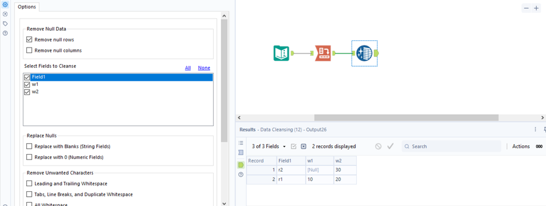Image resolution: width=546 pixels, height=206 pixels.
Task: Click the select-all-fields checkmark icon in Results
Action: pos(293,146)
